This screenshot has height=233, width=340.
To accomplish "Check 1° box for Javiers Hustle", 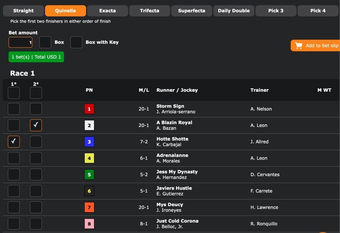I will tap(14, 191).
